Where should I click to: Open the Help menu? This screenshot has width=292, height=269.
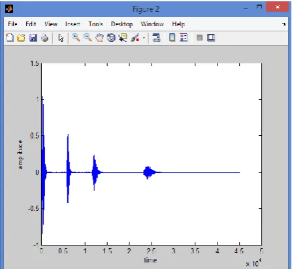(x=178, y=24)
